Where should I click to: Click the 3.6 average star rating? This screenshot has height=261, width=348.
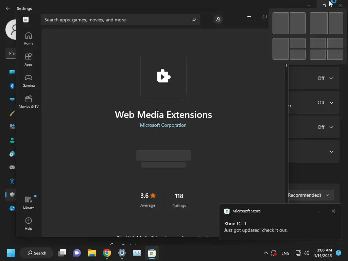point(148,196)
